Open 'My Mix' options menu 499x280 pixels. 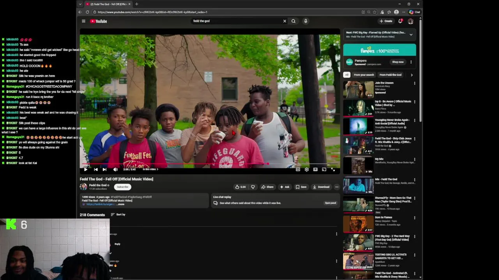click(x=415, y=159)
